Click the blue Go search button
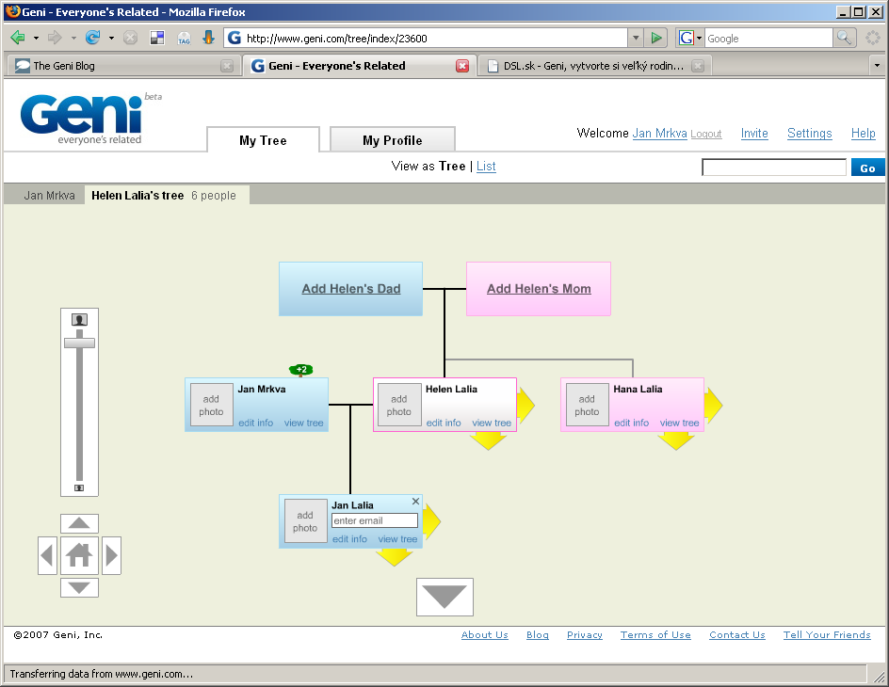889x687 pixels. [x=867, y=168]
